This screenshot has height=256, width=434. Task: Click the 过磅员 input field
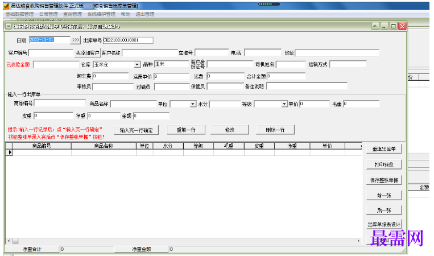[x=172, y=86]
